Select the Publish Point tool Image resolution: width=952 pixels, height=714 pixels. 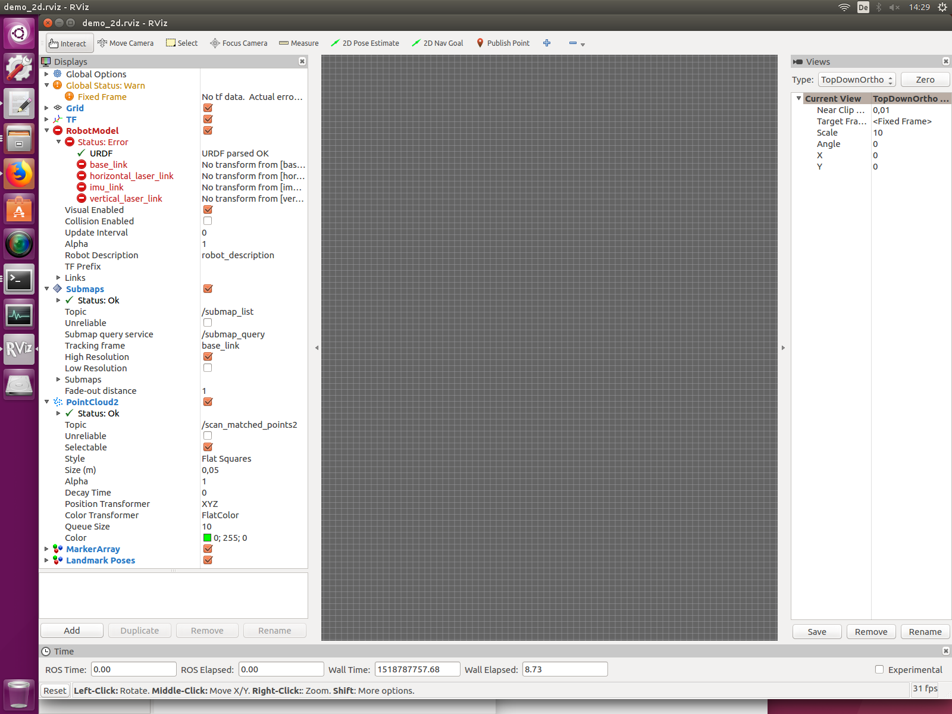pos(503,43)
